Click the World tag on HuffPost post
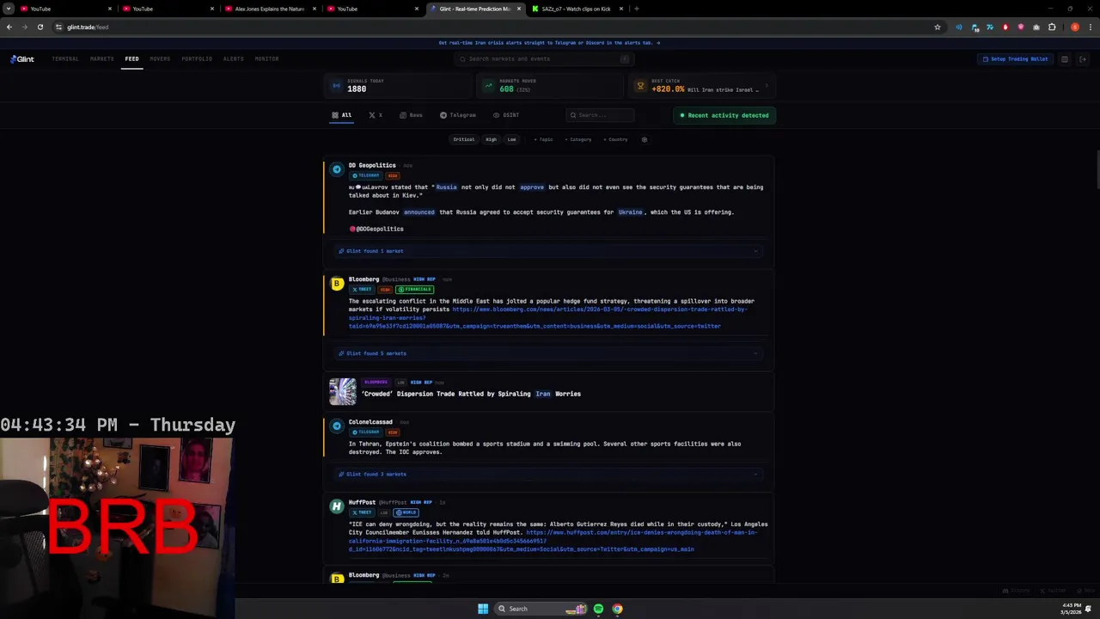Screen dimensions: 1100x619 (x=406, y=512)
